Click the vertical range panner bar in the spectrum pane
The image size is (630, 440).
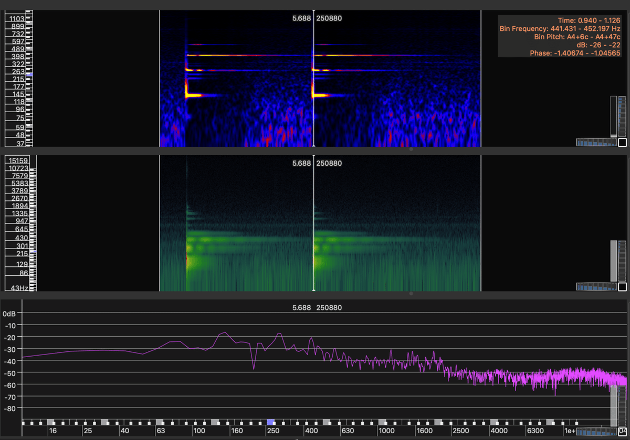tap(614, 405)
